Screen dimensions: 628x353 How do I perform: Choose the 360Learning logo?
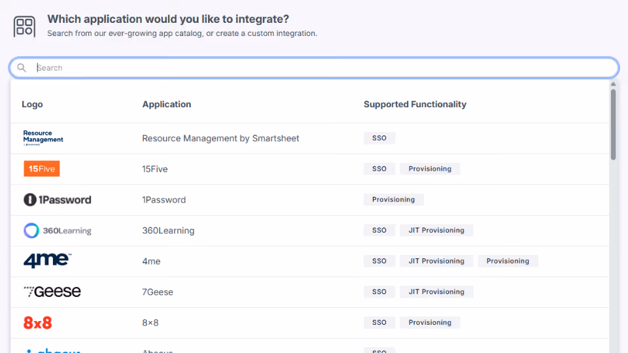(x=58, y=231)
